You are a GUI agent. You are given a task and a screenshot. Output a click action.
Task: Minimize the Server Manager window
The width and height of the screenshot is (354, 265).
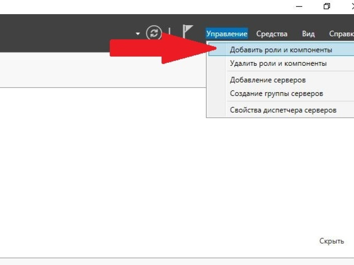click(x=299, y=7)
